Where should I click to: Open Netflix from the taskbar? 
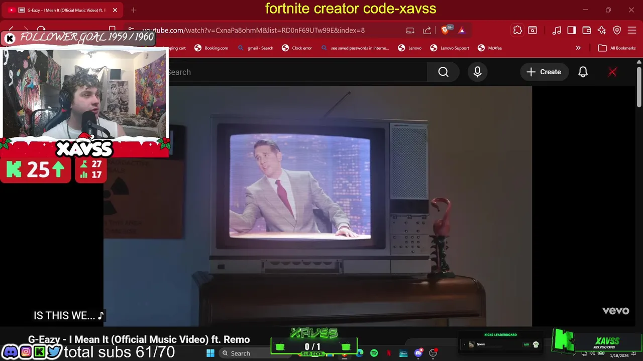coord(389,353)
